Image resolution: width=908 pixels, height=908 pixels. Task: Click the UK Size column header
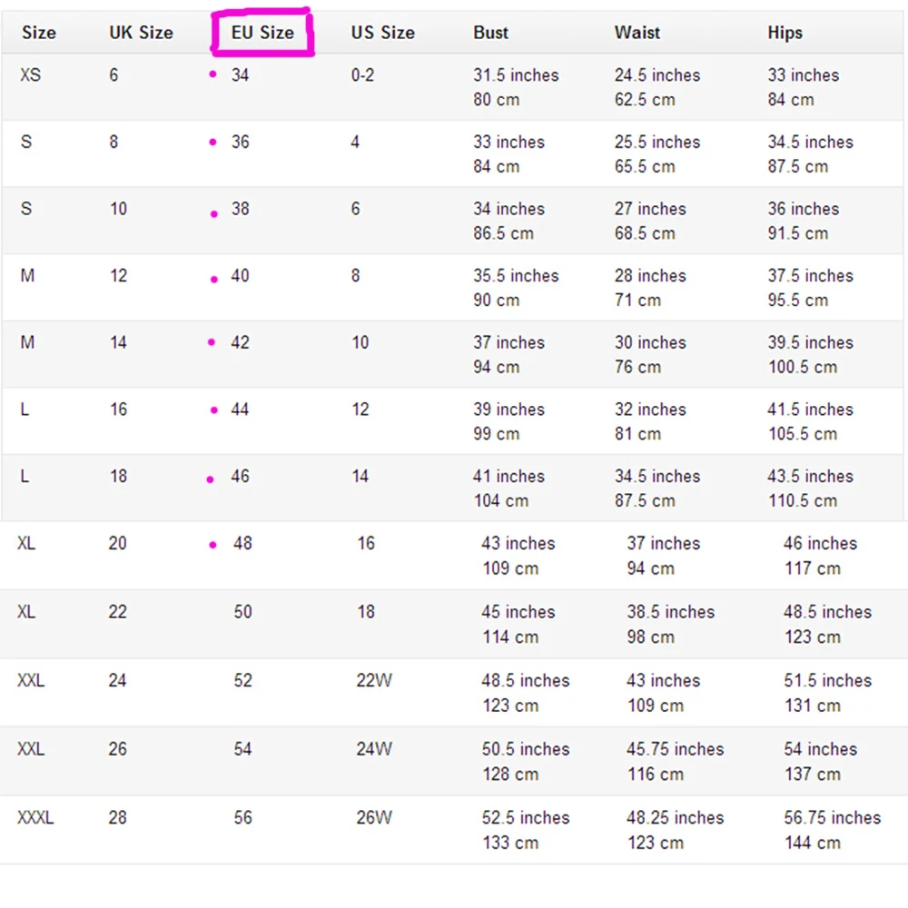pos(141,34)
